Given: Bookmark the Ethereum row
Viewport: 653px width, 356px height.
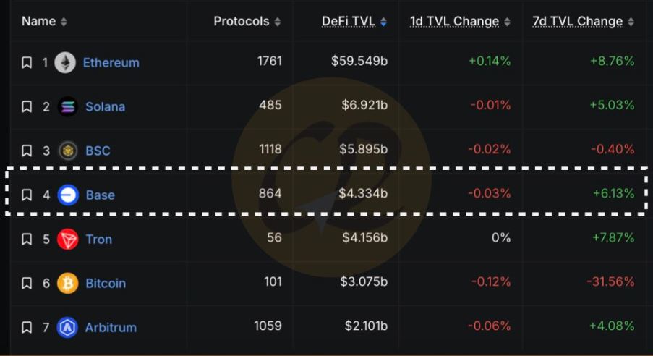Looking at the screenshot, I should click(x=27, y=63).
